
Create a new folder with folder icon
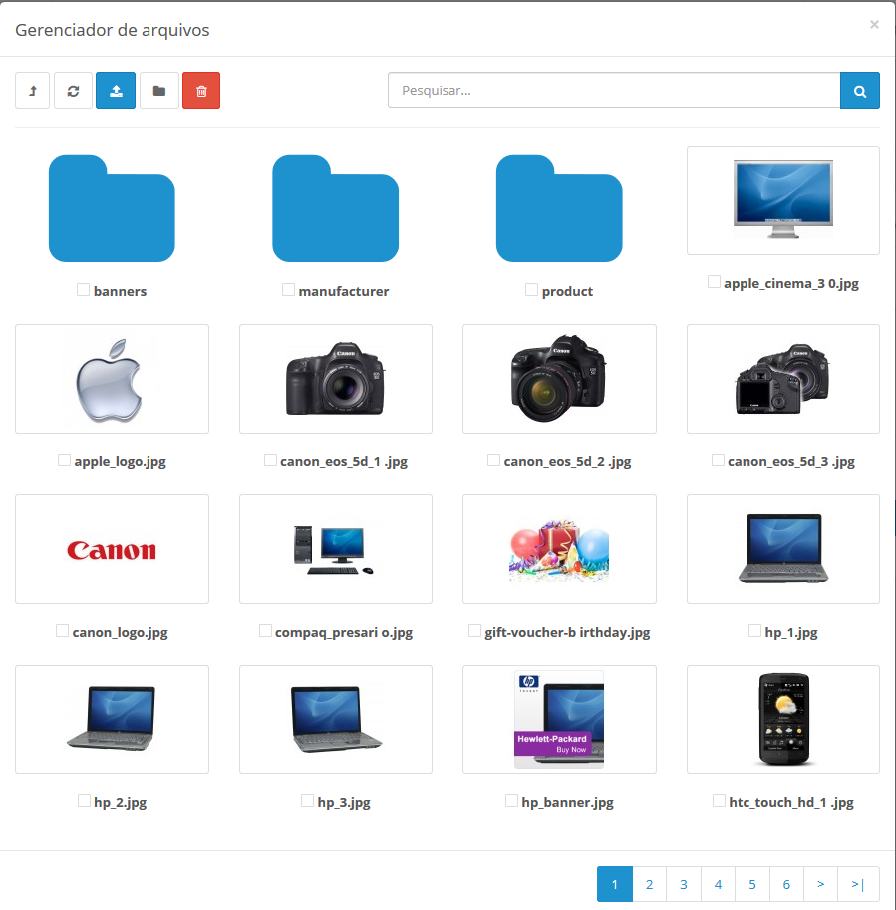158,91
